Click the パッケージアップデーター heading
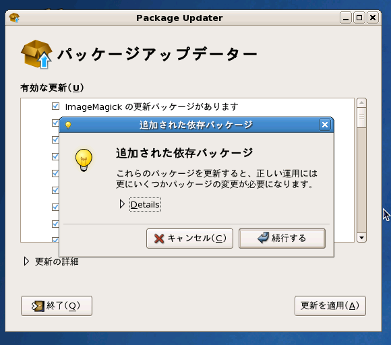The width and height of the screenshot is (391, 345). click(158, 54)
